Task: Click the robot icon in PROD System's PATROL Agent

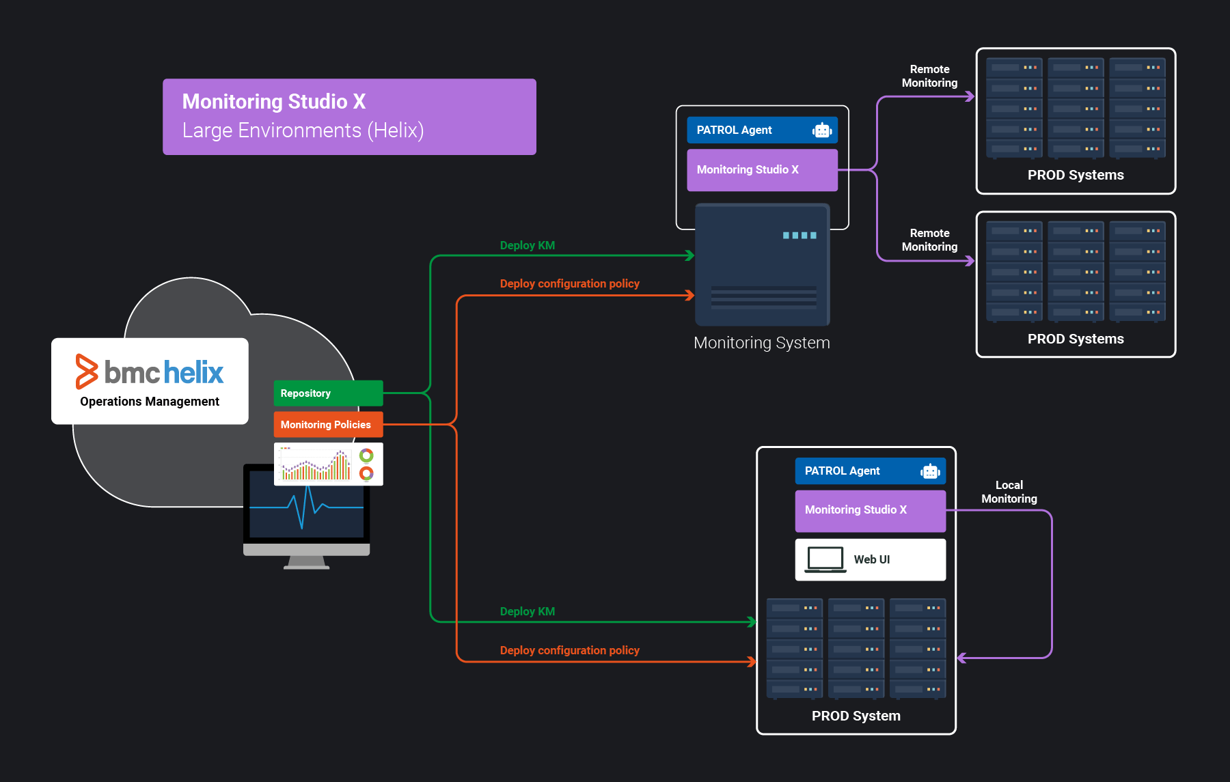Action: click(930, 471)
